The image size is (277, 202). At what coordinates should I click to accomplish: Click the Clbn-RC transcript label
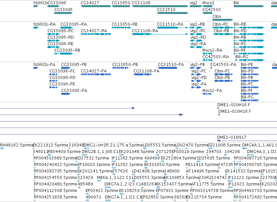point(220,24)
